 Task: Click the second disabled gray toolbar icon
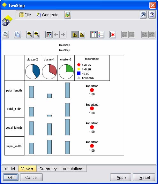[132, 35]
